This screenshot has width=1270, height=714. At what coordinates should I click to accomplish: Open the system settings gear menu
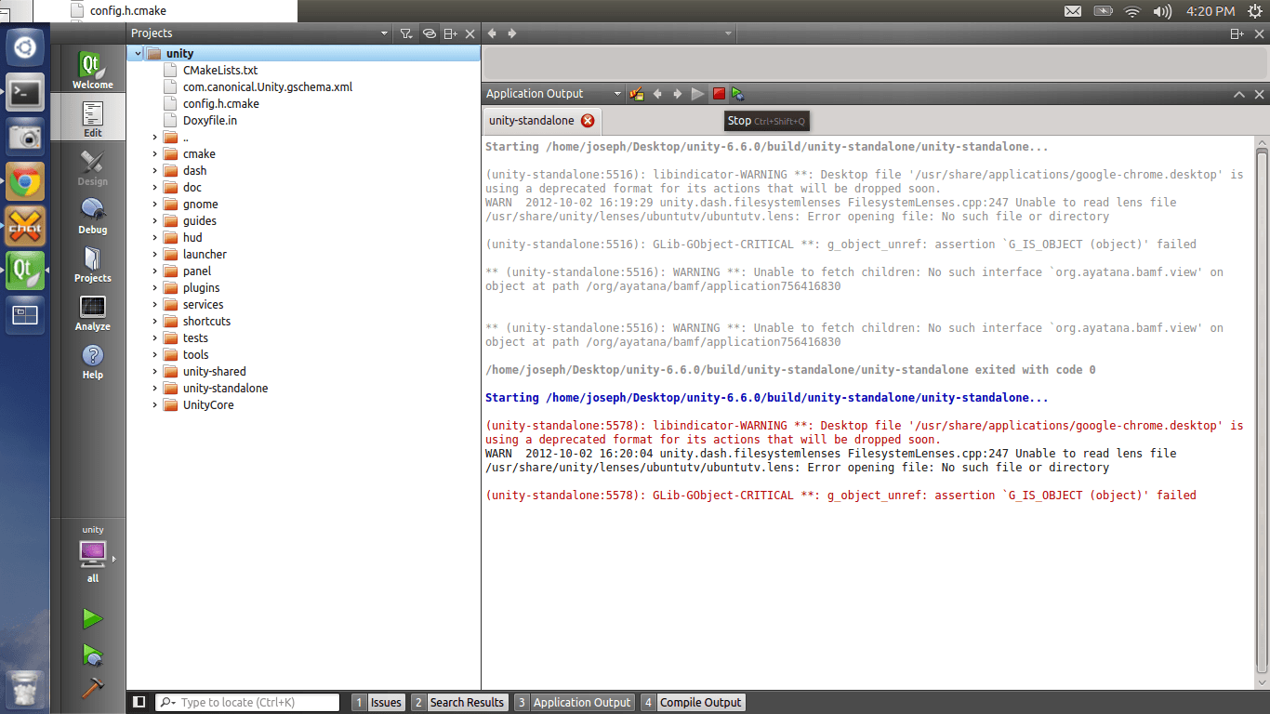pos(1256,11)
